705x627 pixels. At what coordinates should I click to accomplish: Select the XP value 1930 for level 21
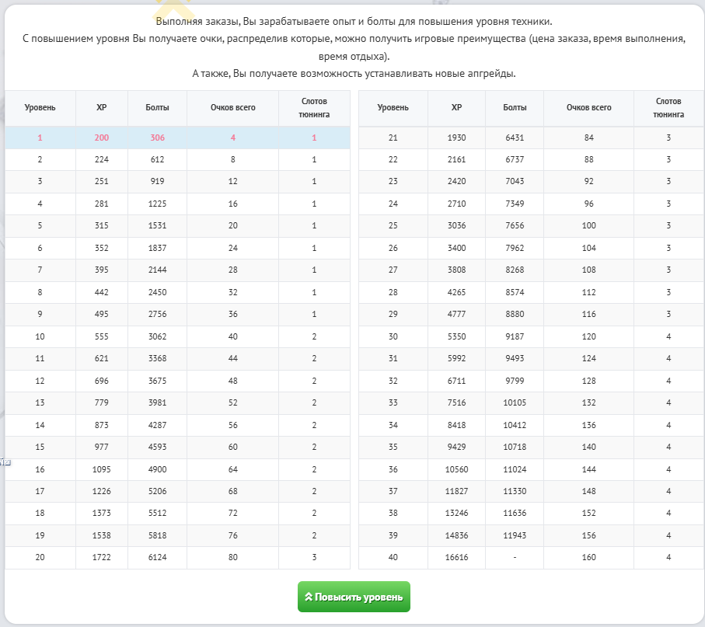pos(456,138)
